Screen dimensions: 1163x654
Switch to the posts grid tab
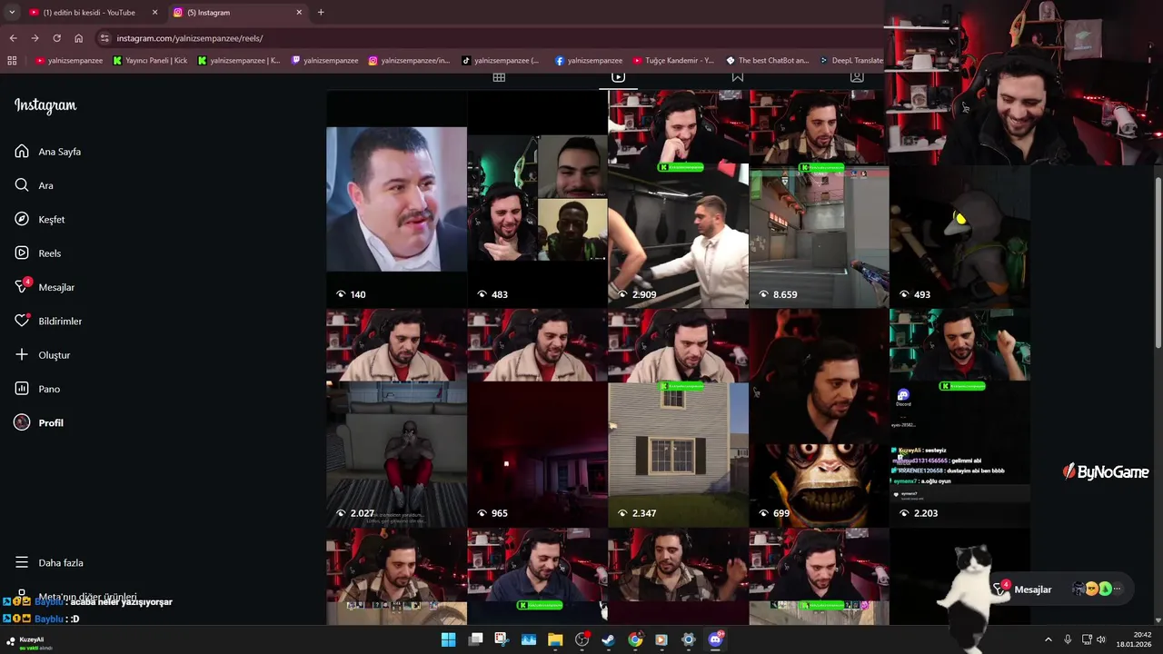pos(499,77)
